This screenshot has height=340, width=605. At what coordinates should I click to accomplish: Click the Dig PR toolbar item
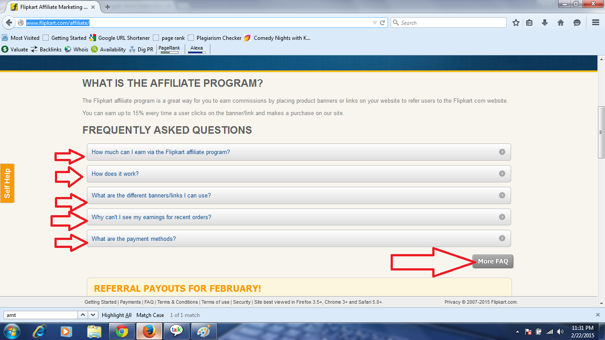tap(141, 49)
